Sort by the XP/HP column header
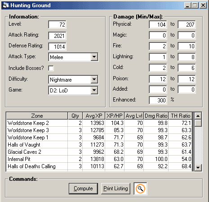This screenshot has height=202, width=209. click(x=115, y=116)
